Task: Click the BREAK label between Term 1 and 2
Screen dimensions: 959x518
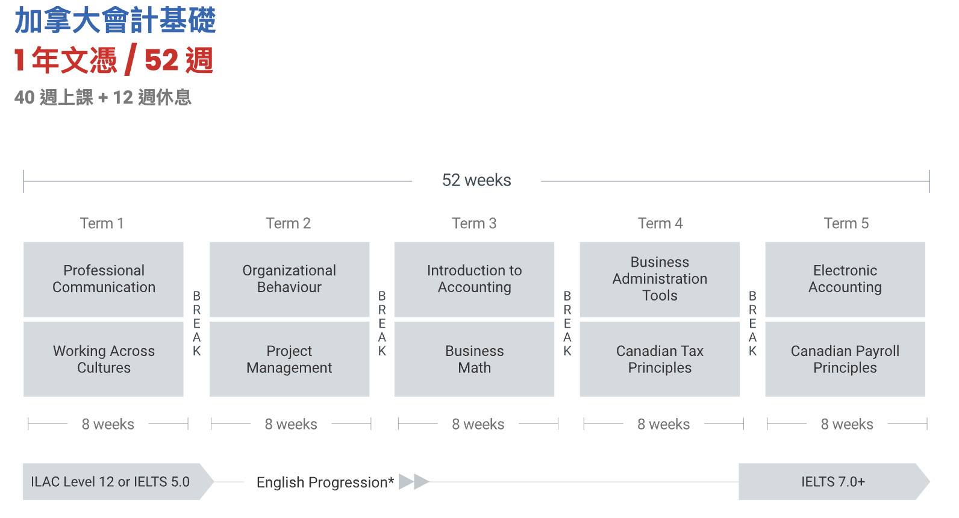Action: (196, 323)
